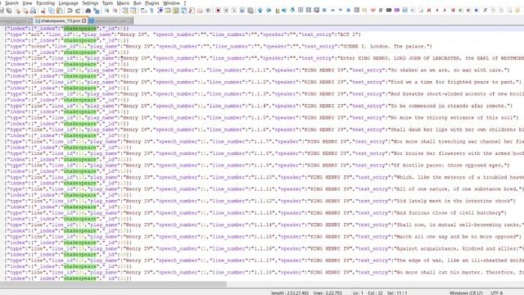Click Run Macro Multiple Times icon
Viewport: 524px width, 295px height.
tap(242, 11)
